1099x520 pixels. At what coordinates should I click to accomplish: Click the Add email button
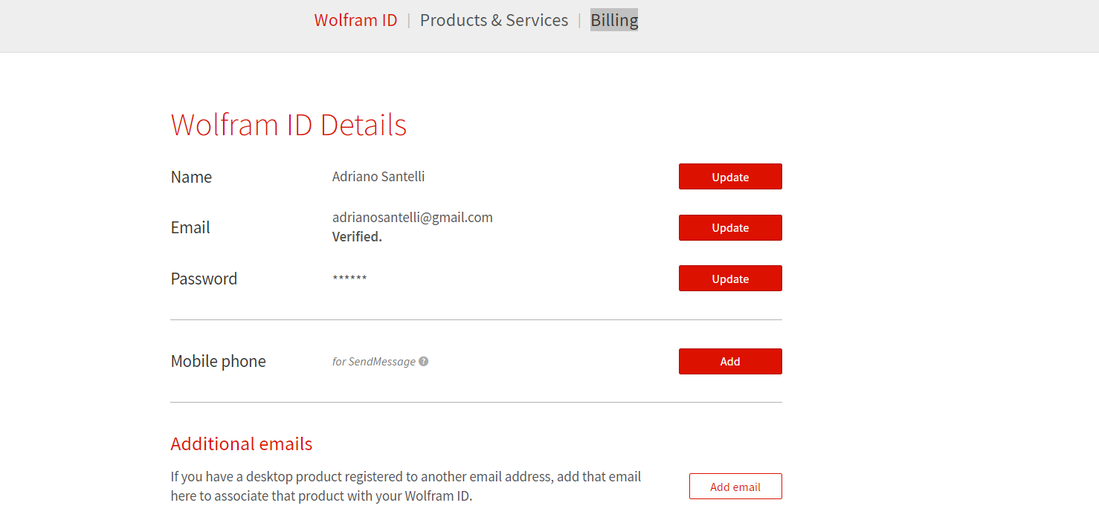click(x=735, y=487)
